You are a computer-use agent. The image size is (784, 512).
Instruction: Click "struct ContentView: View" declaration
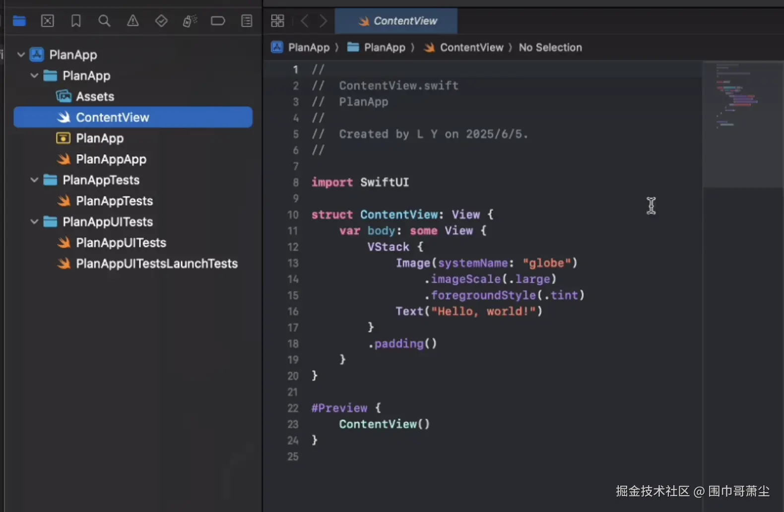pyautogui.click(x=402, y=215)
